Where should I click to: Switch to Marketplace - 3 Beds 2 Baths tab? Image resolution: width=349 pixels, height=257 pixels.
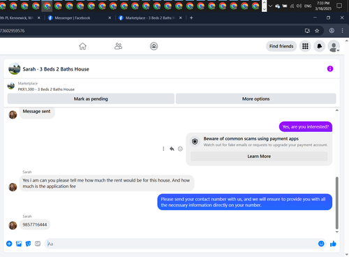click(150, 18)
